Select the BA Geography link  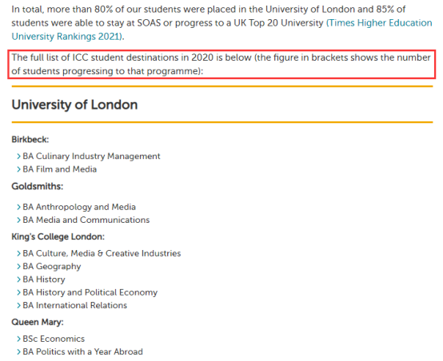[52, 266]
